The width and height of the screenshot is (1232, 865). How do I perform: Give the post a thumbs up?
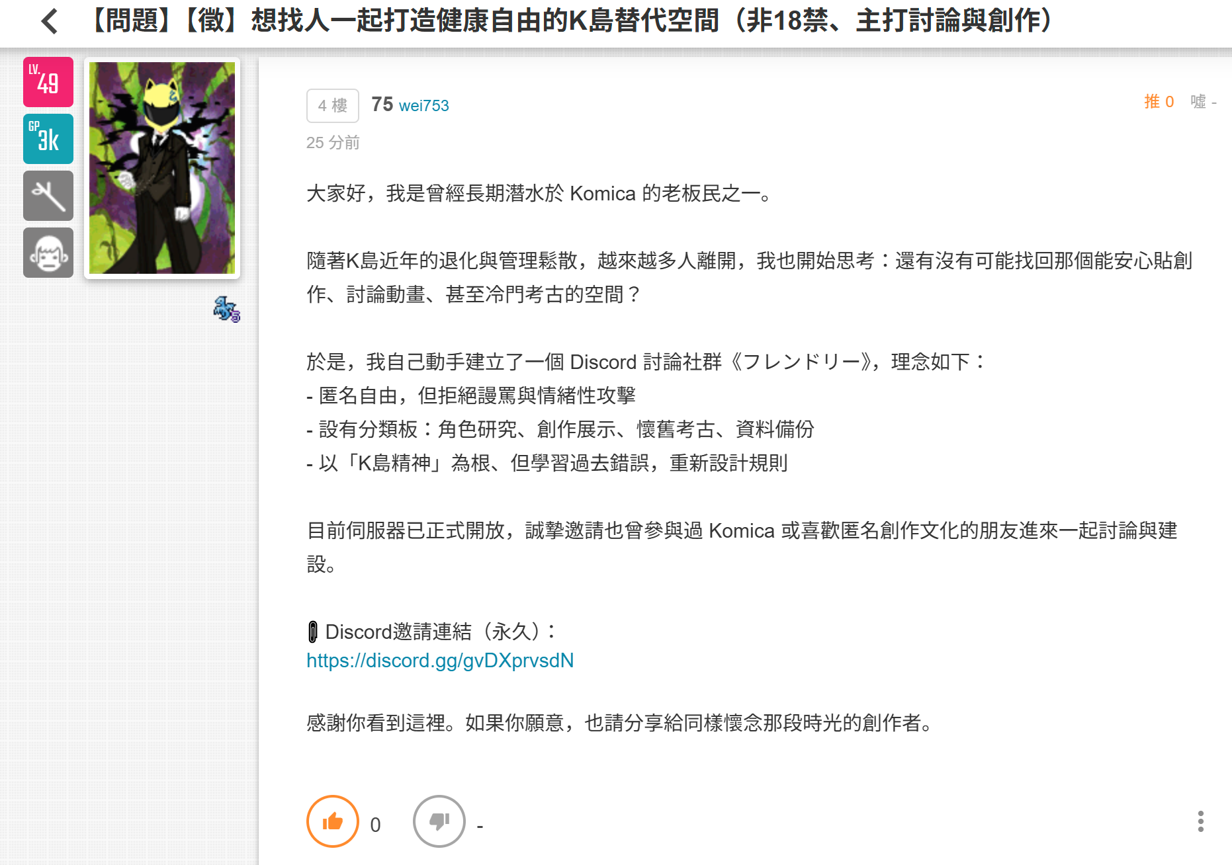pyautogui.click(x=333, y=821)
